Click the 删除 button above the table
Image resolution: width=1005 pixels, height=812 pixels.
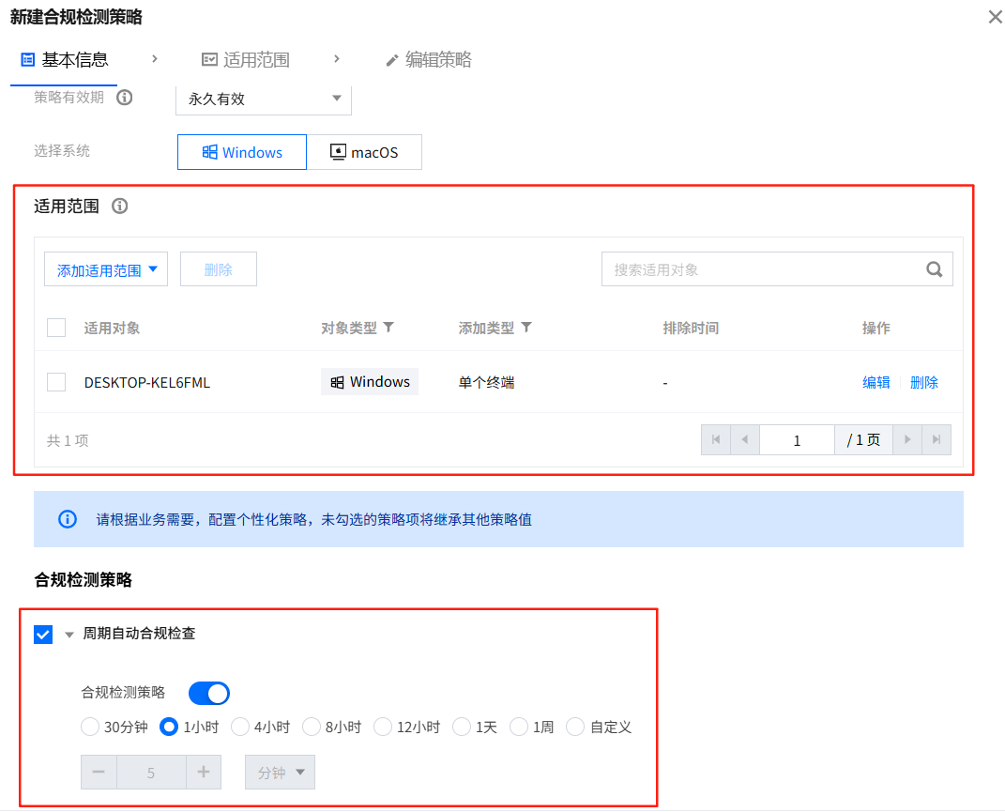(218, 268)
